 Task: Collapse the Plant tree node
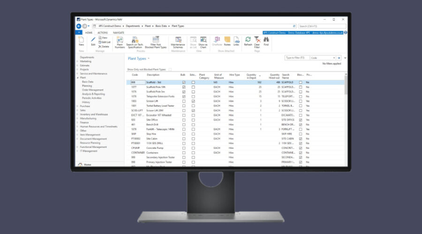[78, 78]
